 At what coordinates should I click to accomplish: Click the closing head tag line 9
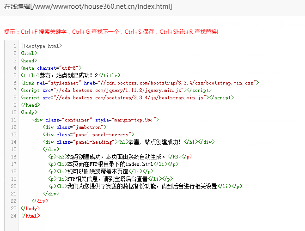[x=30, y=105]
